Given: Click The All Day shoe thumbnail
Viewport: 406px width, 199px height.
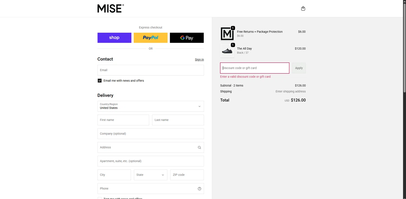Looking at the screenshot, I should (x=227, y=51).
